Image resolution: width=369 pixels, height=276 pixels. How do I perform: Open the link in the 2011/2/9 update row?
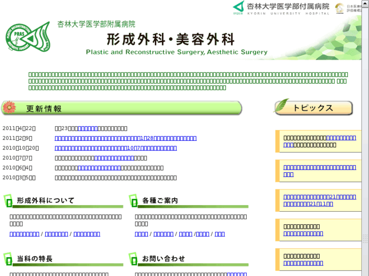click(x=126, y=138)
